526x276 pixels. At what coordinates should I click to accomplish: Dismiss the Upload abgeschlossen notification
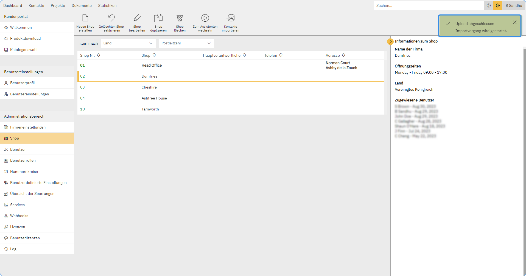point(515,22)
